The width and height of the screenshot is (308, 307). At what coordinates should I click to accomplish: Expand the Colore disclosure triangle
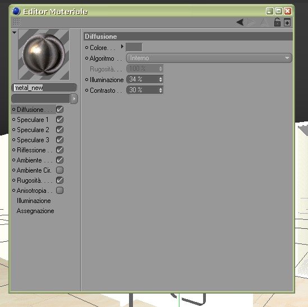pyautogui.click(x=122, y=47)
